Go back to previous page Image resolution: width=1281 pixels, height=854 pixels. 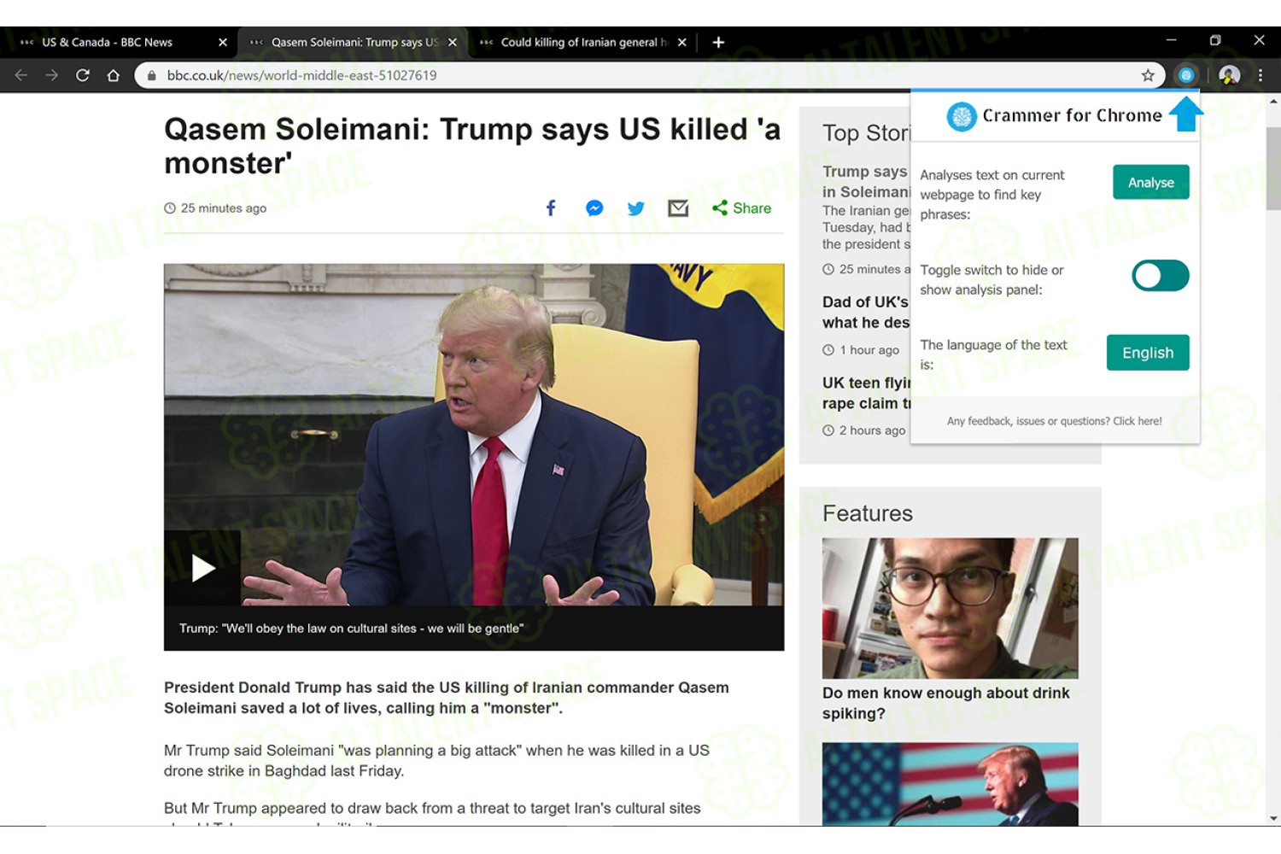(x=21, y=75)
